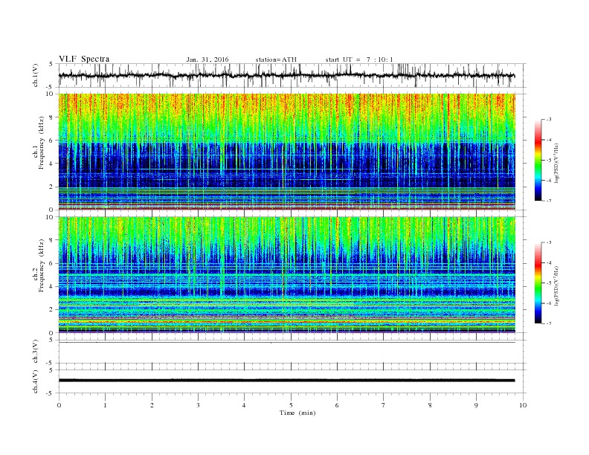
Task: Click inside the ch.2 spectrogram panel
Action: coord(287,274)
